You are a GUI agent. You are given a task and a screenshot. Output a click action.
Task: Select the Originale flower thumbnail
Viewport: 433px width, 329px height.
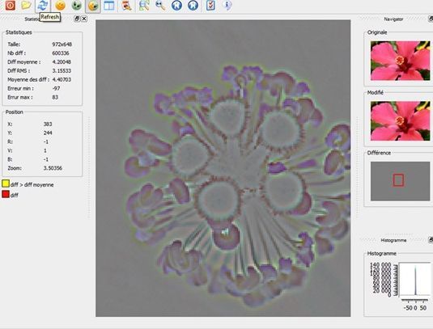coord(400,61)
